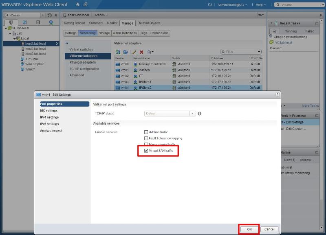The image size is (326, 235).
Task: Click the search magnifier icon
Action: click(x=278, y=4)
